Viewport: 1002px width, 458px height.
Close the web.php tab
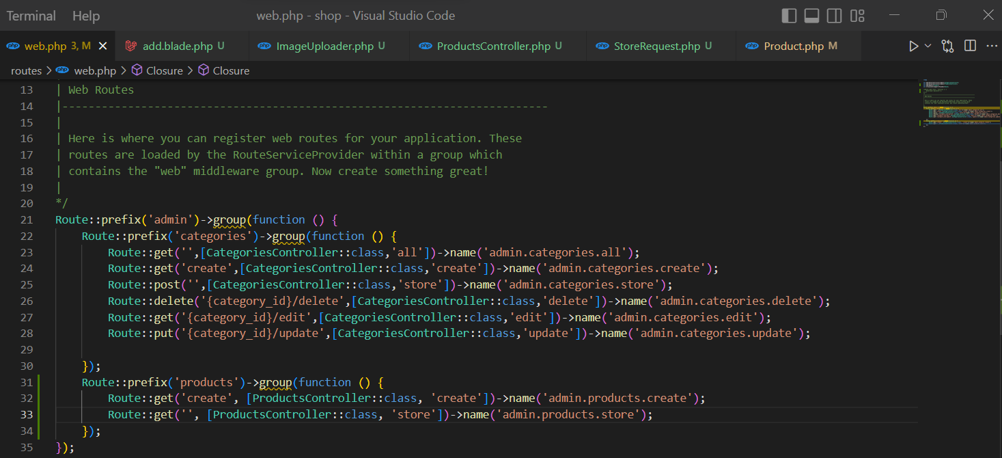[103, 46]
